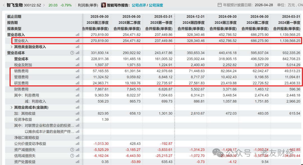Viewport: 303px width, 165px height.
Task: Select the 2024-09-30 column header
Action: (228, 17)
